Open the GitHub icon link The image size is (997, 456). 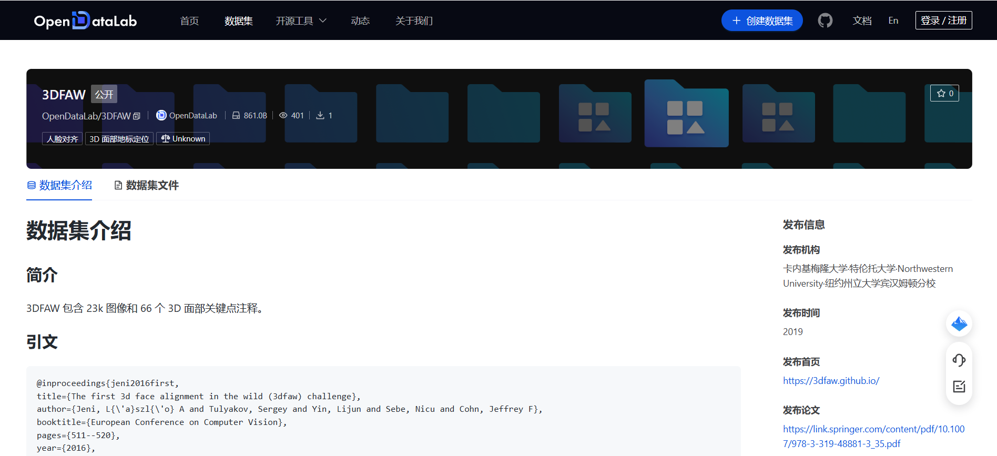tap(825, 21)
